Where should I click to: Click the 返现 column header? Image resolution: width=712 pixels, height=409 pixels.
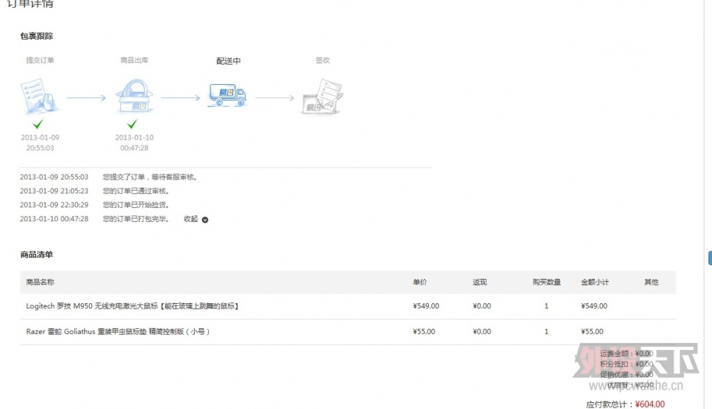[480, 282]
